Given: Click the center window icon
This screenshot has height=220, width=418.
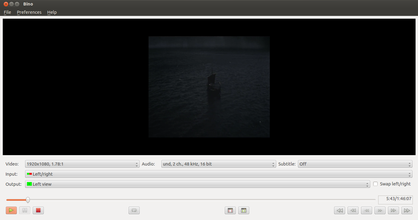Looking at the screenshot, I should [x=244, y=211].
